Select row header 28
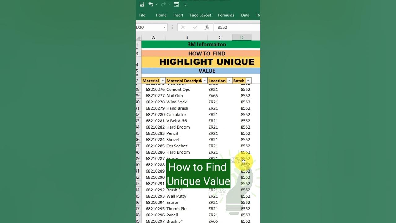The image size is (396, 223). coord(138,90)
